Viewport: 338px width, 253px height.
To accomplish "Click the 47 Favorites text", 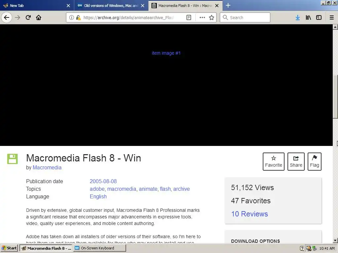I will (x=251, y=201).
